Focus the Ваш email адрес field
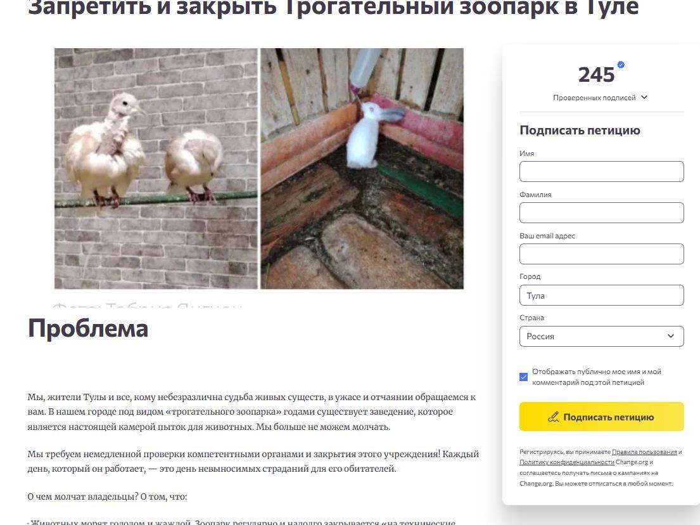Screen dimensions: 700x525 coord(601,254)
